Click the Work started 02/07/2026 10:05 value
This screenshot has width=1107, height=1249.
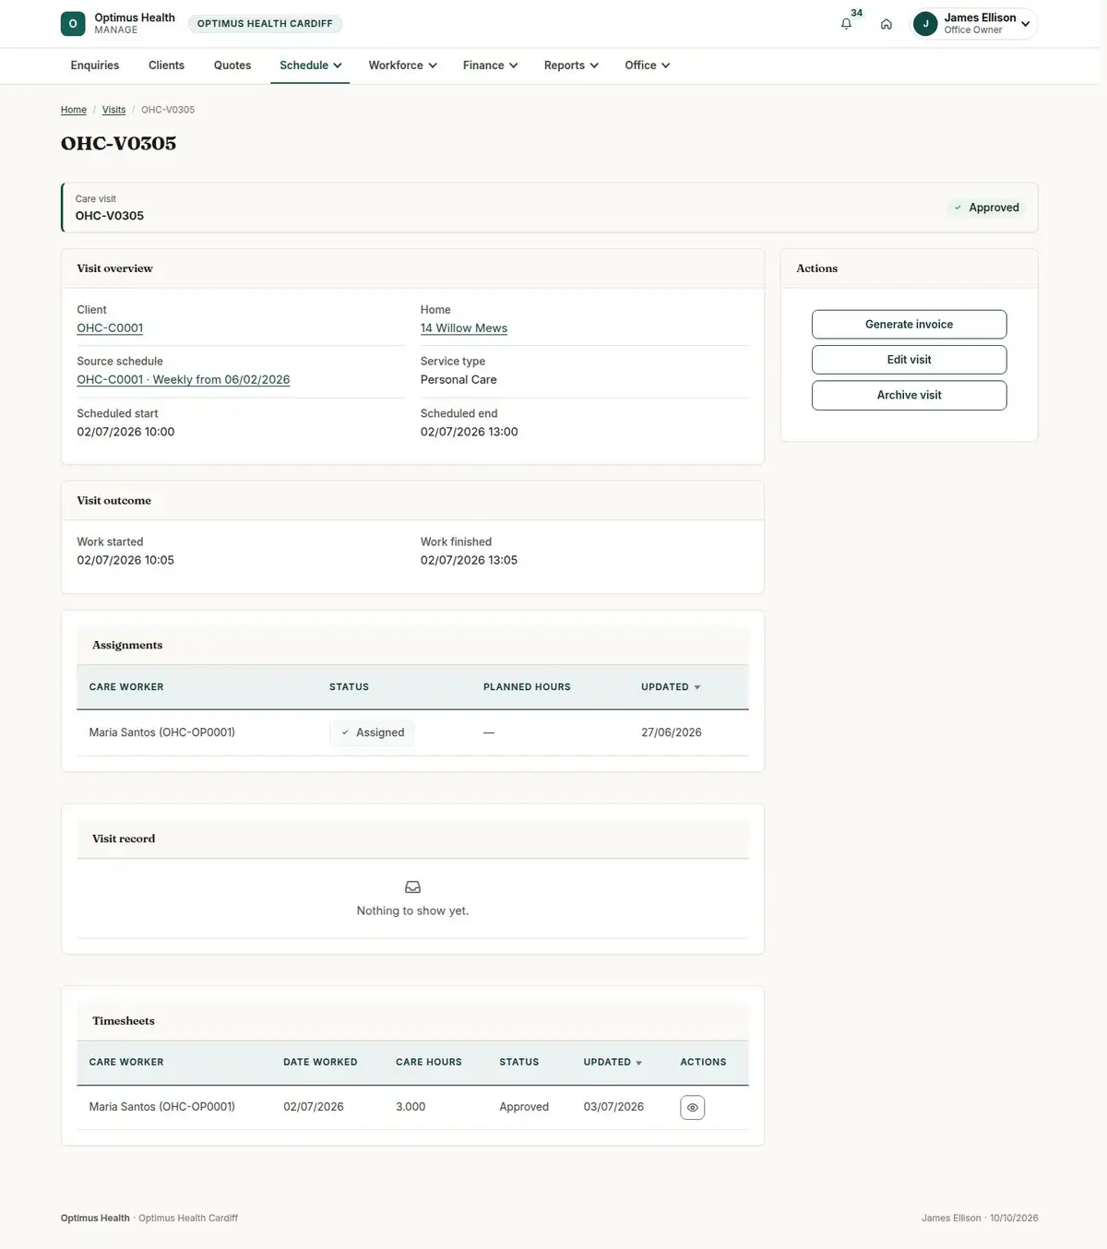(x=125, y=561)
